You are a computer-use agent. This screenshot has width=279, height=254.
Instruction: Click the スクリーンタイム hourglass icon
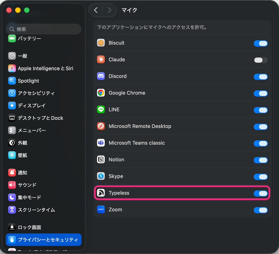pyautogui.click(x=12, y=210)
